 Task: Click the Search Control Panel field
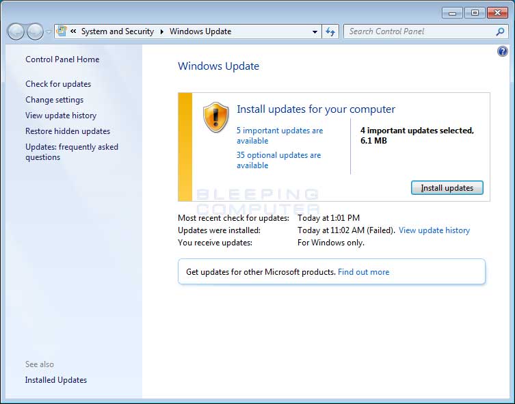click(425, 31)
